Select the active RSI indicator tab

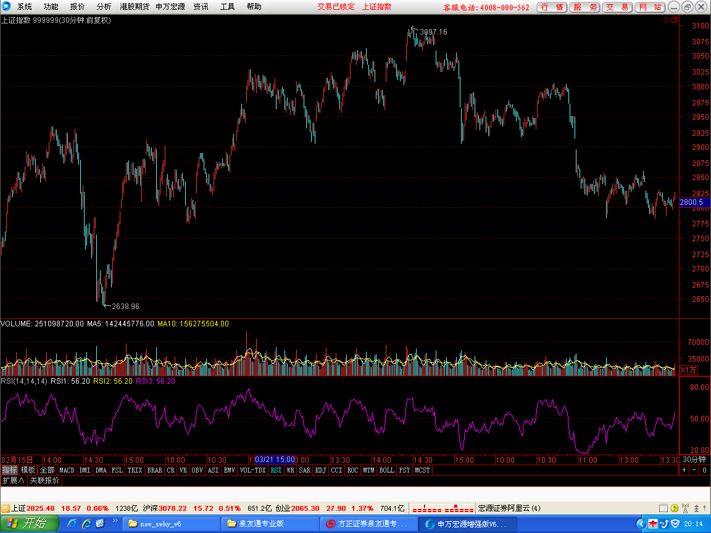(276, 470)
